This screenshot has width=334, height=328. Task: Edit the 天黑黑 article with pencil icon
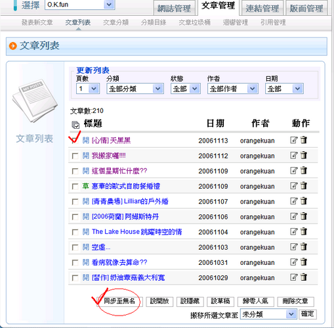(x=294, y=140)
